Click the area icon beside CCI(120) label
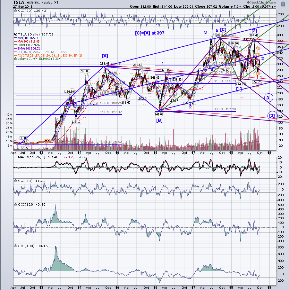Viewport: 289px width, 290px height. tap(16, 204)
